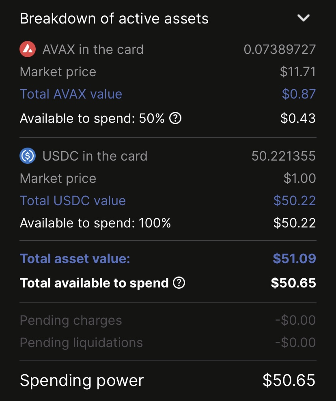Viewport: 336px width, 401px height.
Task: Click the AVAX Market price $11.71 value
Action: [x=297, y=72]
